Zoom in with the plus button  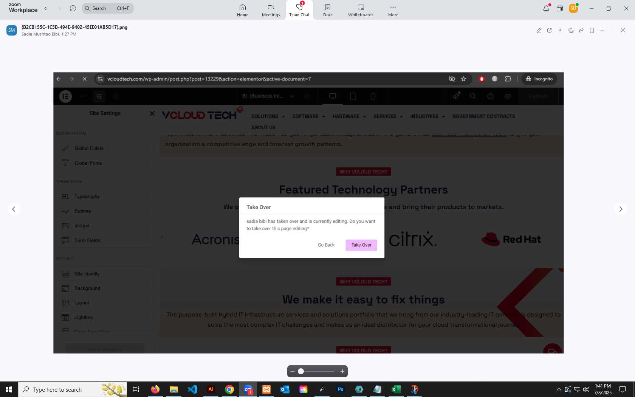click(342, 371)
